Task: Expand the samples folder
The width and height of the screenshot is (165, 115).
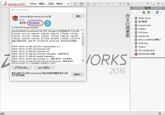Action: 132,29
